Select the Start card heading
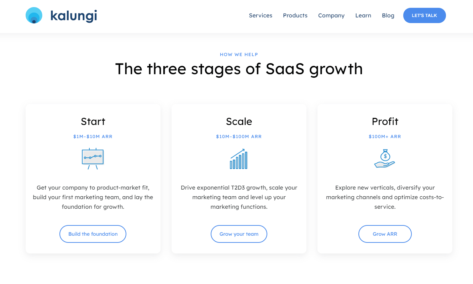 (x=93, y=121)
